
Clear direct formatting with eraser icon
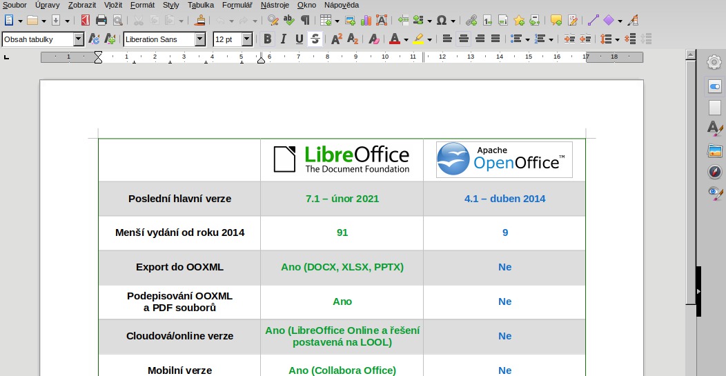point(374,39)
